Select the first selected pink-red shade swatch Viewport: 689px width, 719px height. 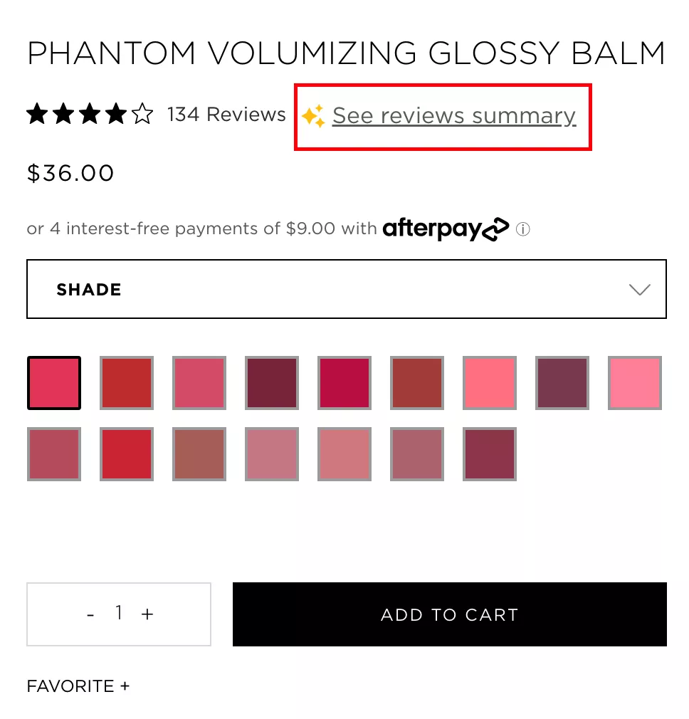pyautogui.click(x=54, y=383)
